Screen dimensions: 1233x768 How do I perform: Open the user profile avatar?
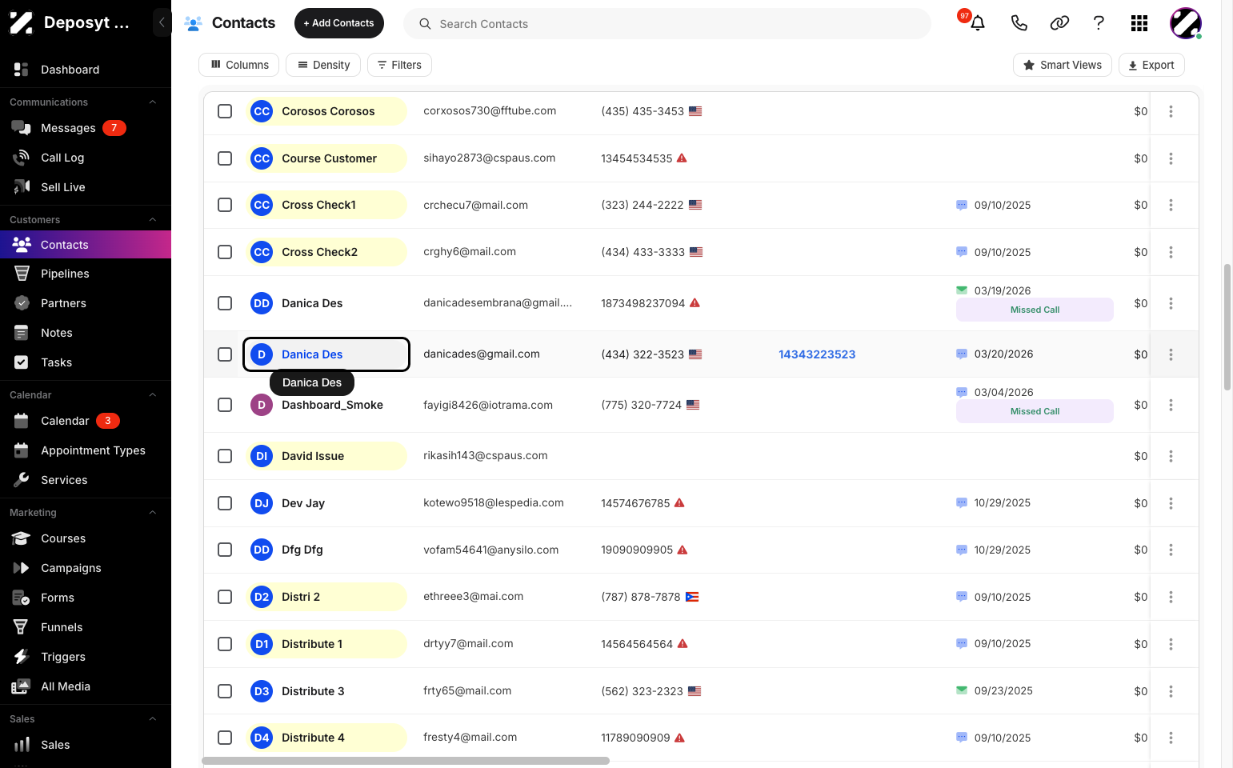tap(1185, 23)
